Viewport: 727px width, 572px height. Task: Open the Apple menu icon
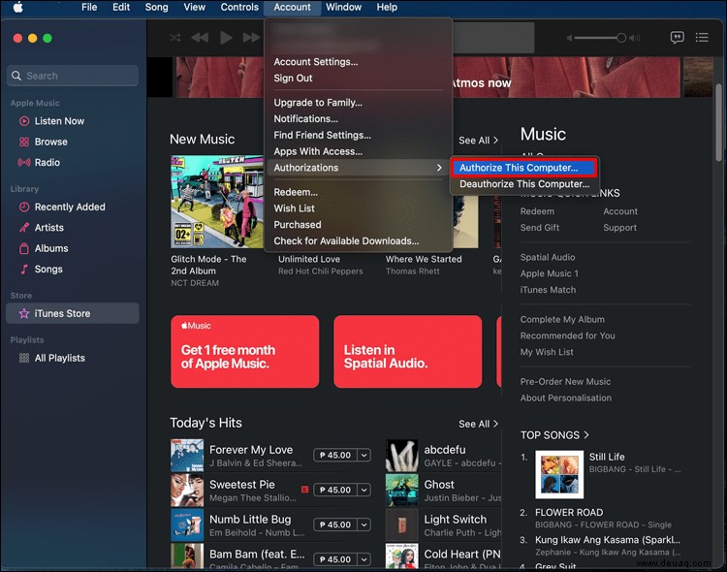pos(18,7)
